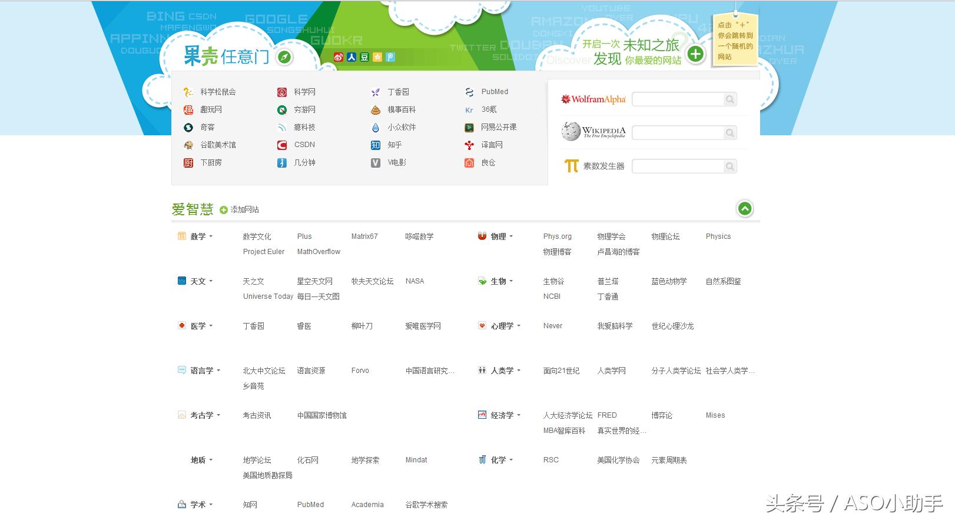The image size is (955, 520).
Task: Click the 几分钟 blue icon
Action: click(282, 162)
